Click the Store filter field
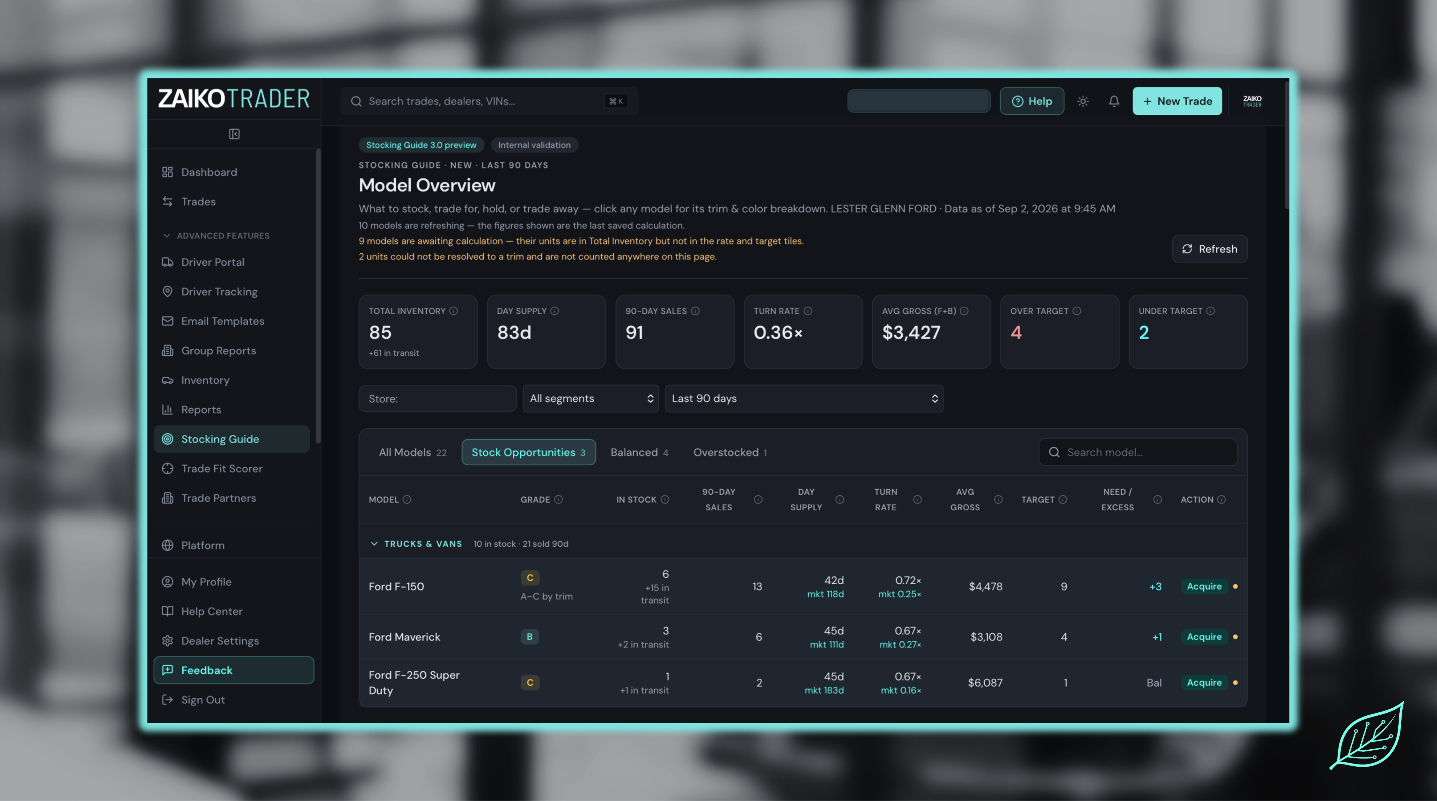This screenshot has height=801, width=1437. (438, 398)
